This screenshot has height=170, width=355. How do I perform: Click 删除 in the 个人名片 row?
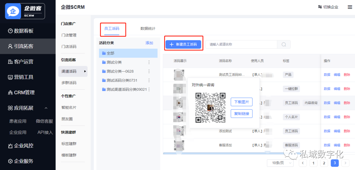coord(347,117)
